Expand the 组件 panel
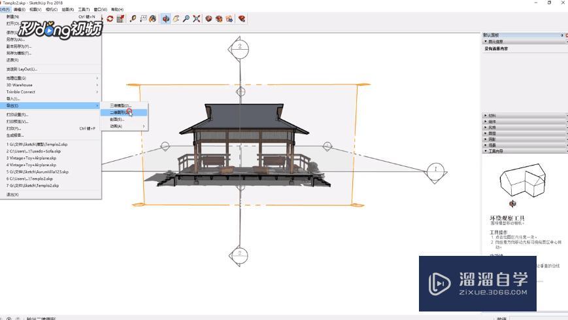The width and height of the screenshot is (568, 320). pos(524,122)
